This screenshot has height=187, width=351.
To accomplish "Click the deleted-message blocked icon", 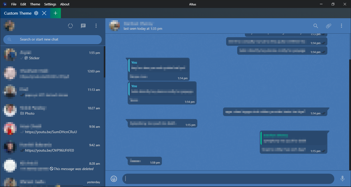I will point(51,169).
